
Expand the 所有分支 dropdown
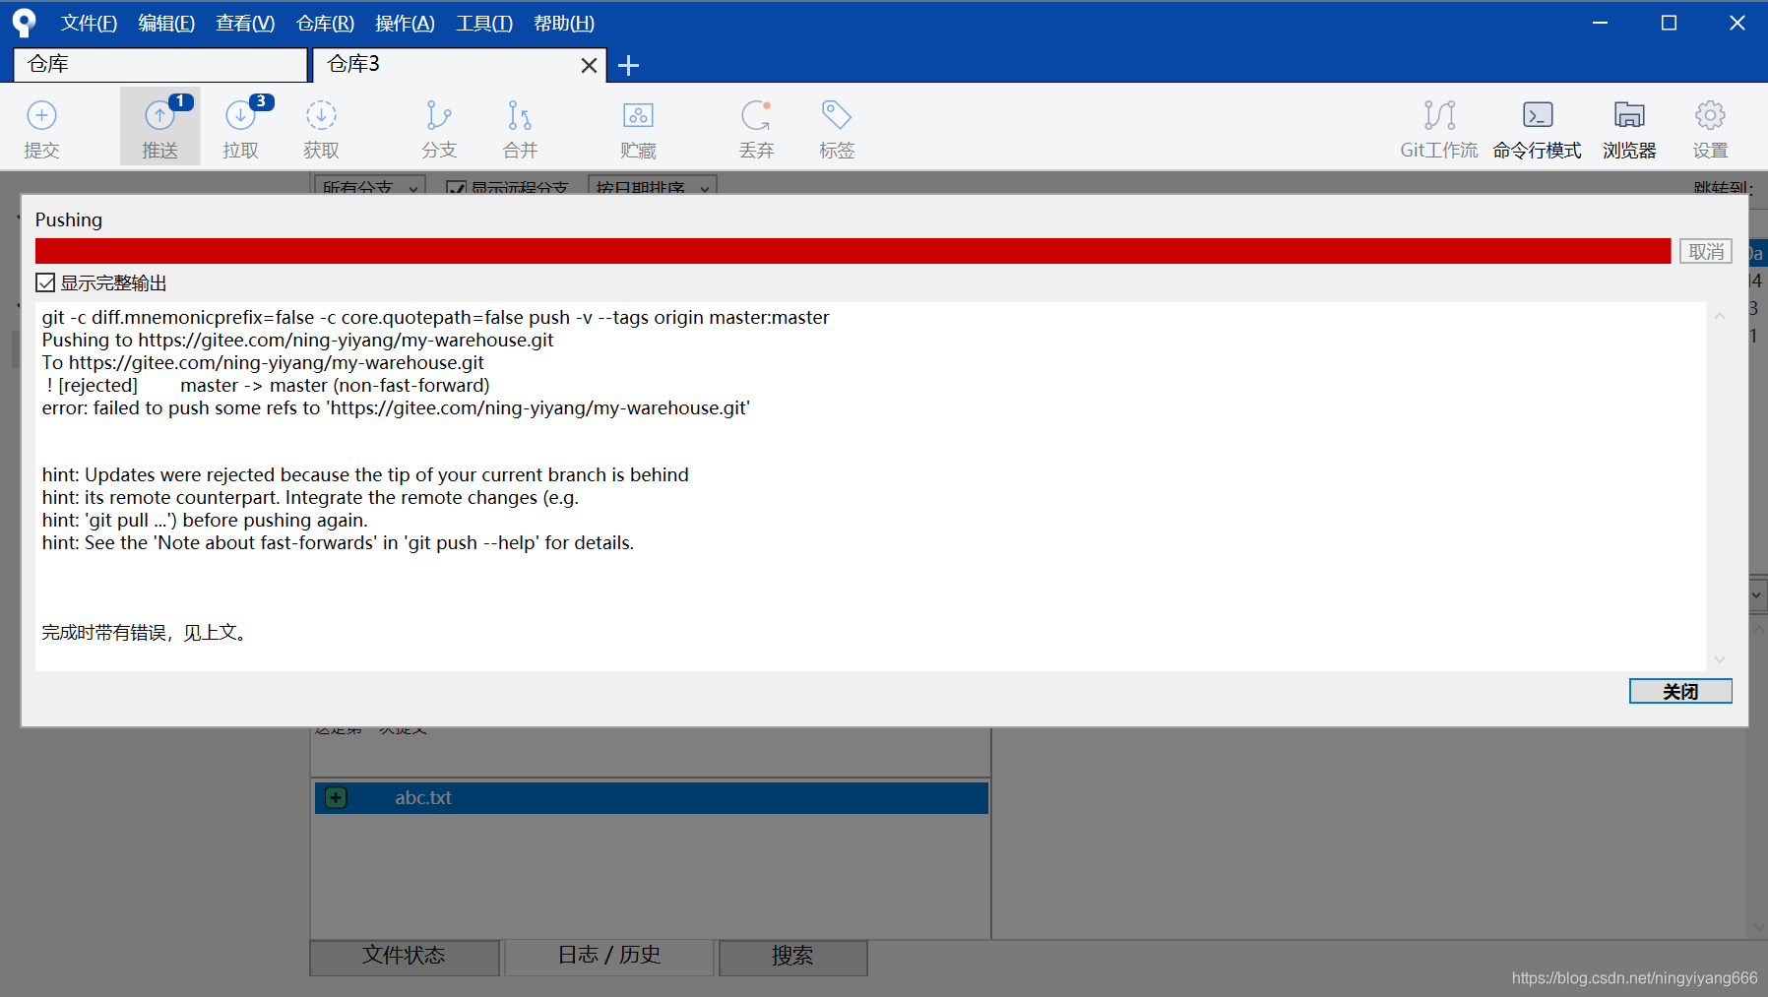click(369, 186)
